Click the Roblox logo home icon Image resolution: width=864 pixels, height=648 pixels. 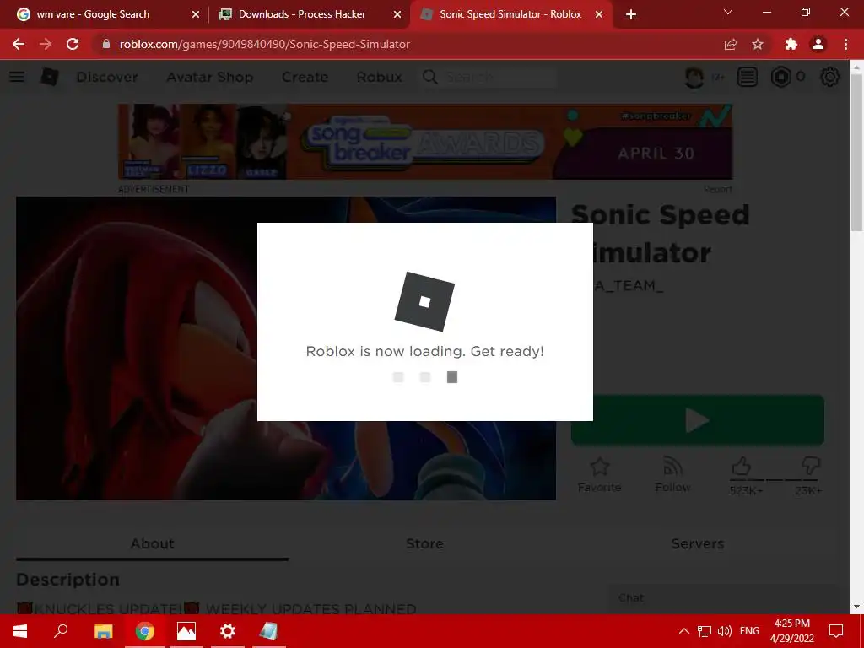coord(49,77)
